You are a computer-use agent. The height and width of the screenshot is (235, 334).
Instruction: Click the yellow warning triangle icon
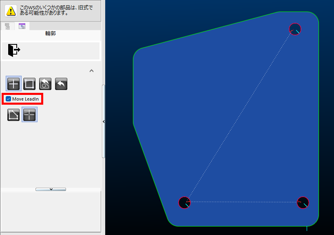(x=11, y=11)
